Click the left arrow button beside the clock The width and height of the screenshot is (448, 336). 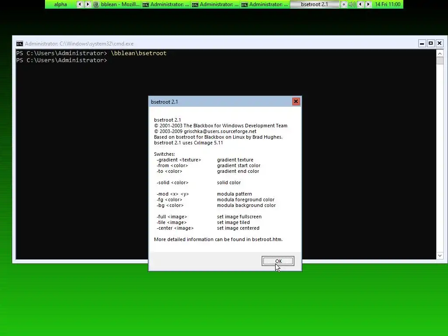point(360,4)
